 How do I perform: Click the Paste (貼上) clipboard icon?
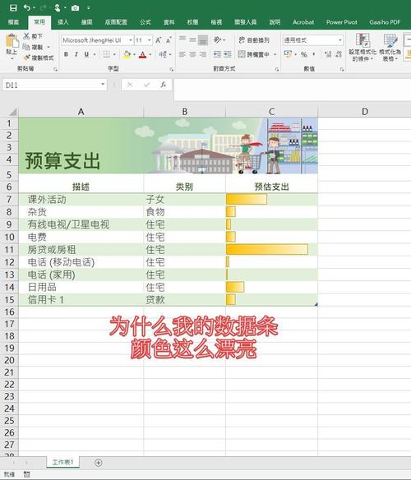pos(12,41)
